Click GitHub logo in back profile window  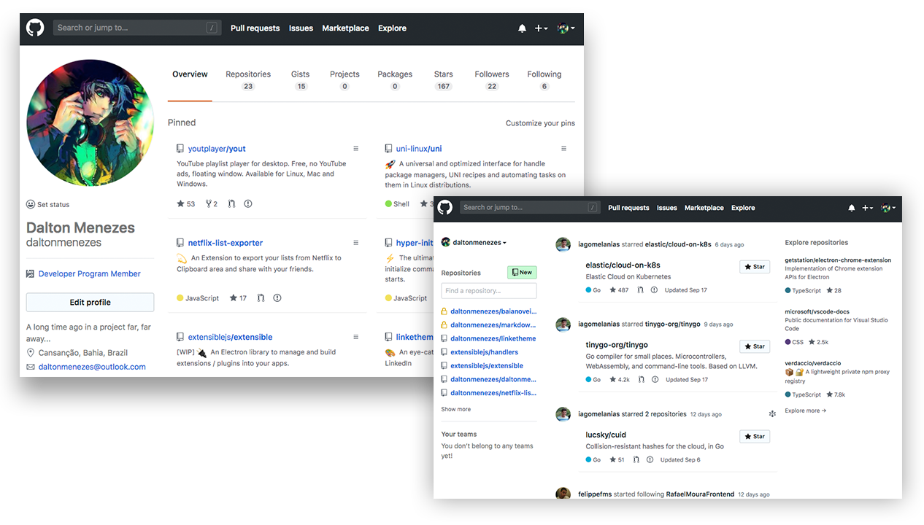pyautogui.click(x=35, y=28)
